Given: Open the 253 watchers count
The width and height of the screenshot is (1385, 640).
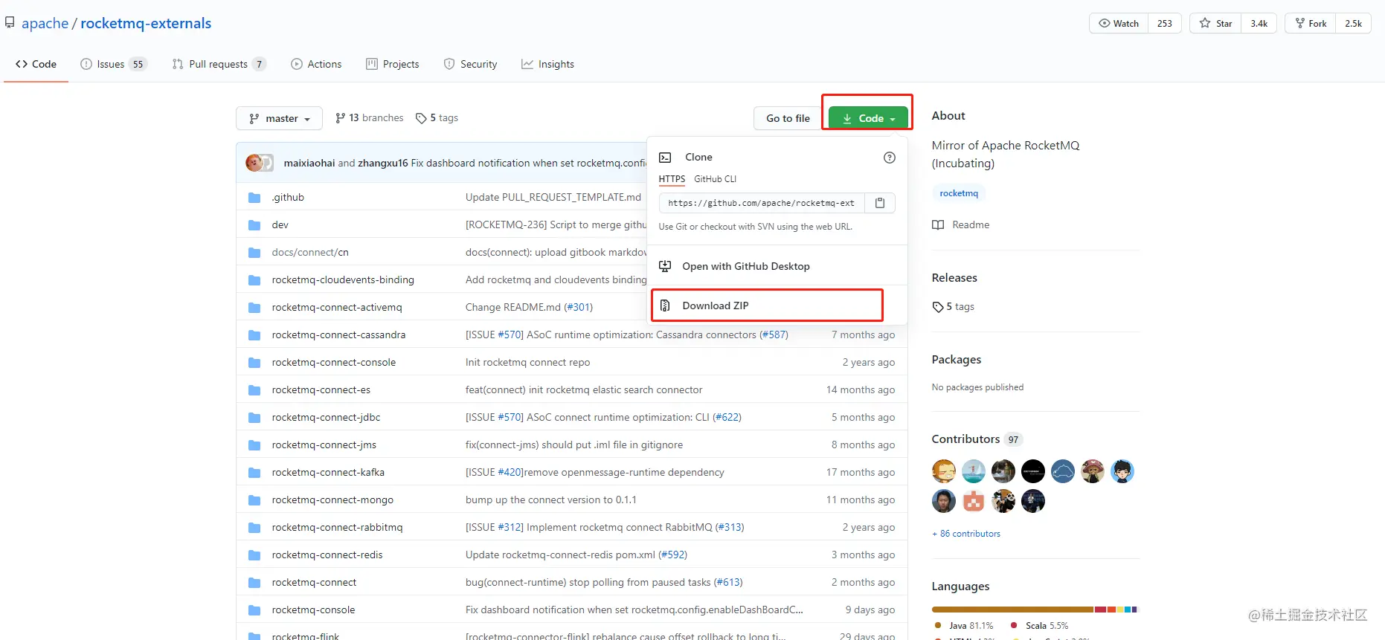Looking at the screenshot, I should pos(1165,23).
